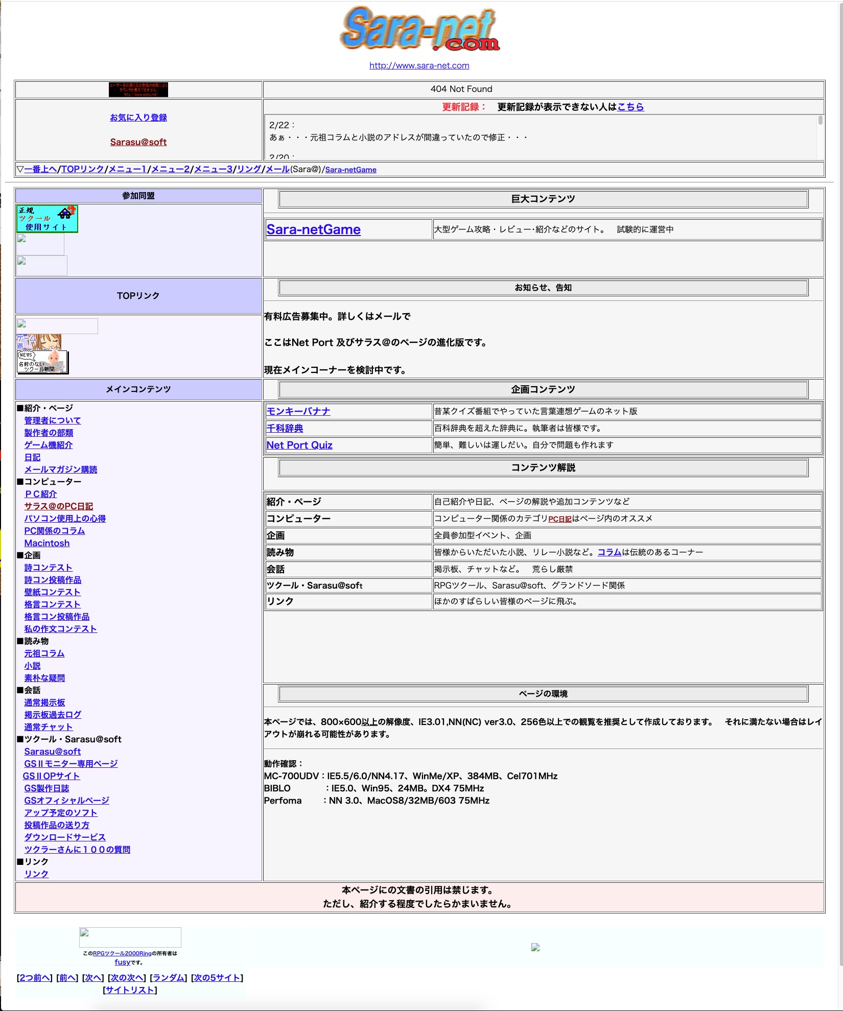Click the broken RPGツクール2000Ring banner image
Screen dimensions: 843x1011
coord(130,937)
